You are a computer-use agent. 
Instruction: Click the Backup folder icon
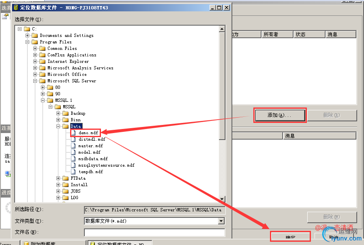[x=66, y=113]
